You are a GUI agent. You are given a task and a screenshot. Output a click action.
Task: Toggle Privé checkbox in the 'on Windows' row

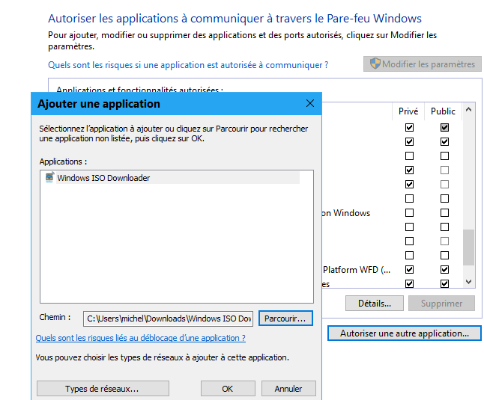[x=409, y=213]
